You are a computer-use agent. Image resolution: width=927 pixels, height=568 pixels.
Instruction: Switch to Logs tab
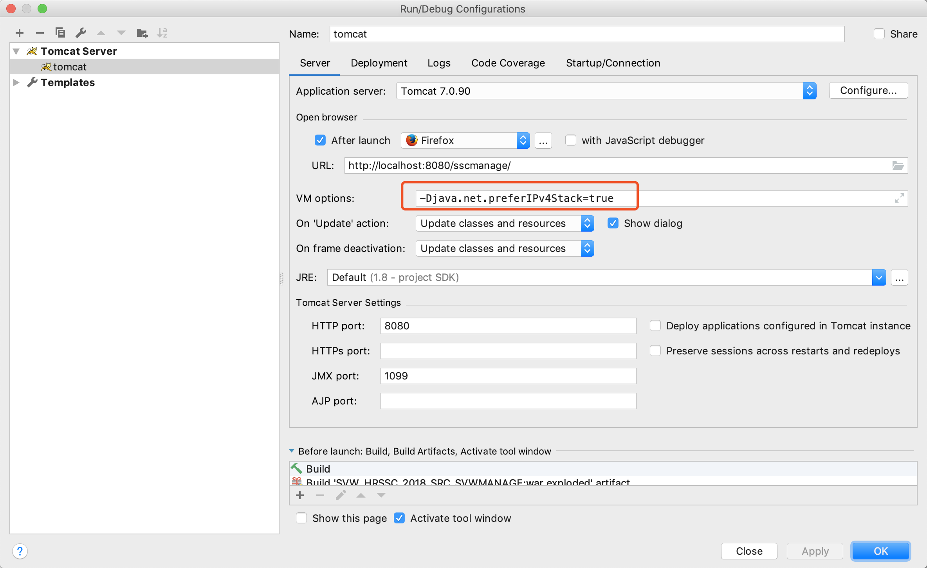pyautogui.click(x=439, y=63)
